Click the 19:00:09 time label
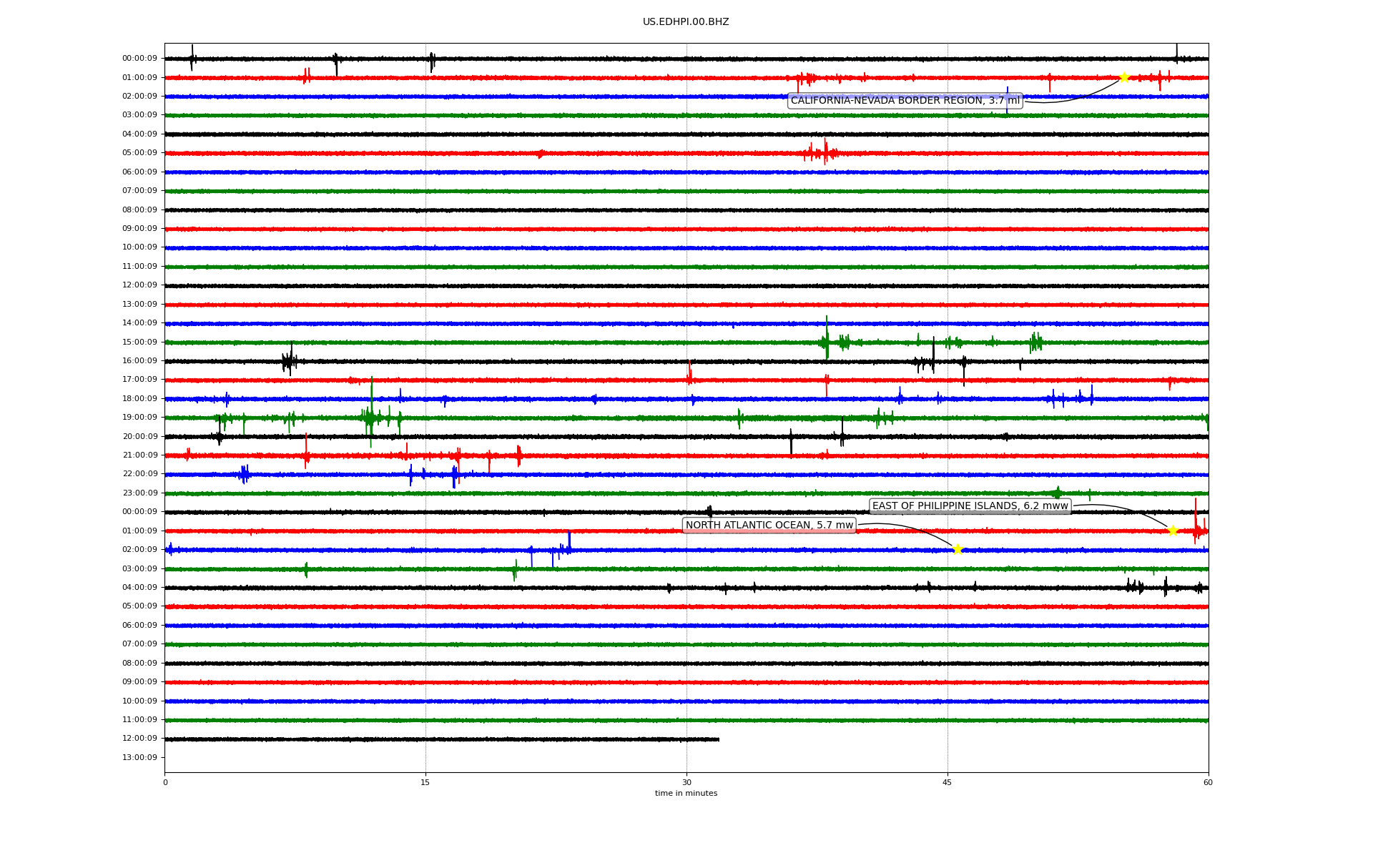This screenshot has height=858, width=1373. tap(139, 418)
